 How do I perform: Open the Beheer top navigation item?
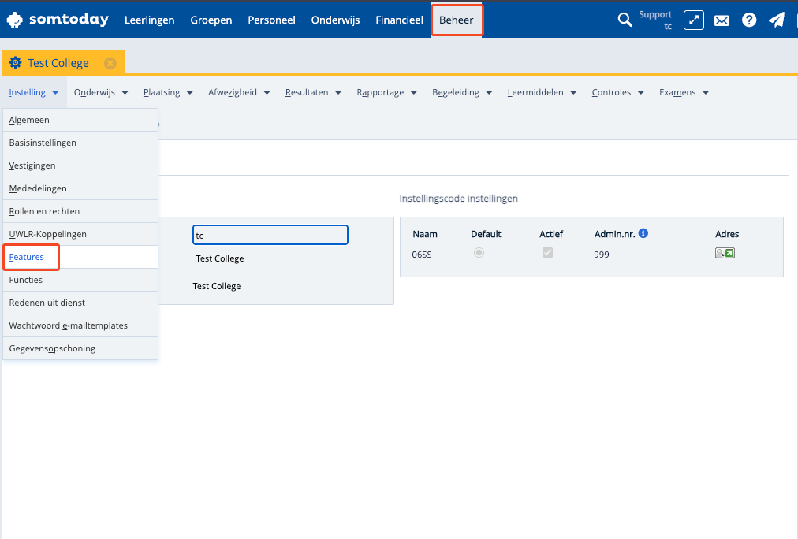tap(457, 20)
